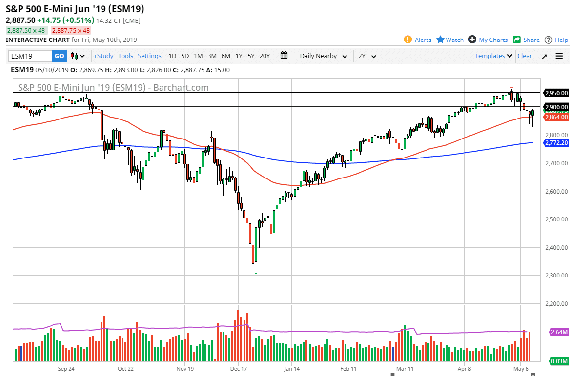Select the 1D timeframe
The image size is (570, 376).
coord(172,56)
